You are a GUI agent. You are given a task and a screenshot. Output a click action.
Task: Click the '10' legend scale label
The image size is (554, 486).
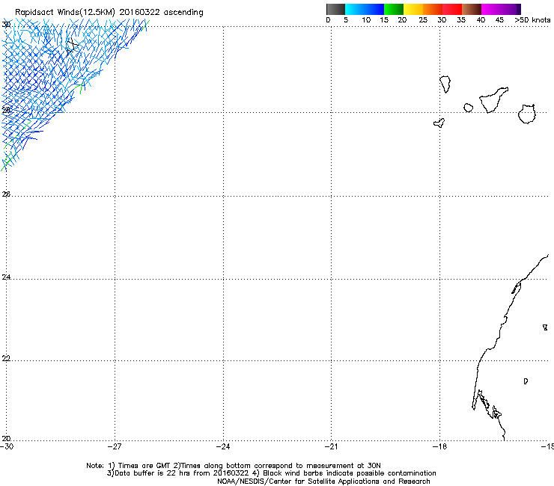[366, 20]
